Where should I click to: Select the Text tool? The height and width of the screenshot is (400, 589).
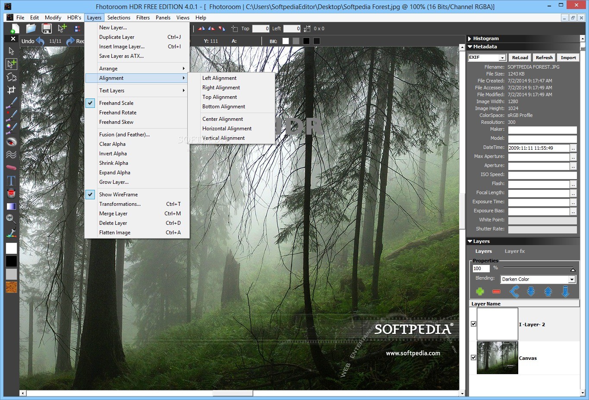click(x=11, y=180)
